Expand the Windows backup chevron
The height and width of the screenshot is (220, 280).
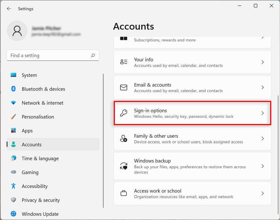click(x=262, y=166)
